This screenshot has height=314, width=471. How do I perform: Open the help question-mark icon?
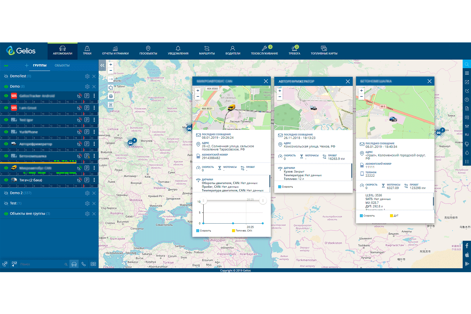467,100
